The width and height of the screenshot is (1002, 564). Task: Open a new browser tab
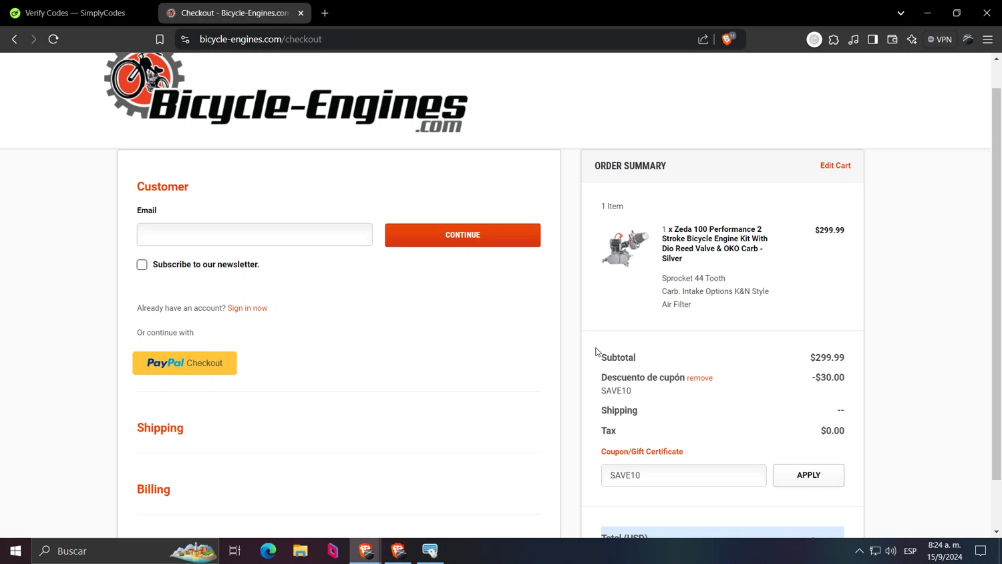point(325,13)
